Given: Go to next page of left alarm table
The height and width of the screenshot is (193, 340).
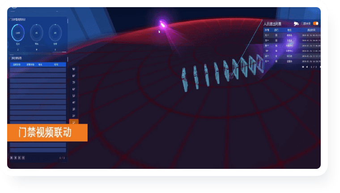Looking at the screenshot, I should 19,158.
